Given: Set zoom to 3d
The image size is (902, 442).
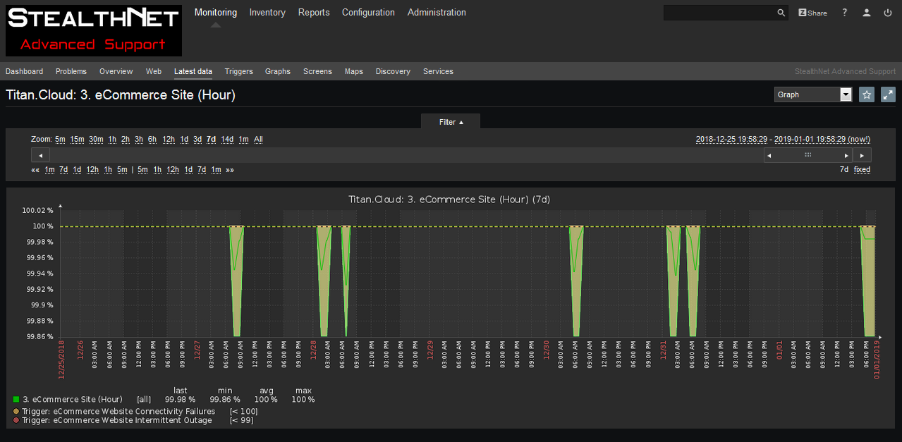Looking at the screenshot, I should (197, 140).
